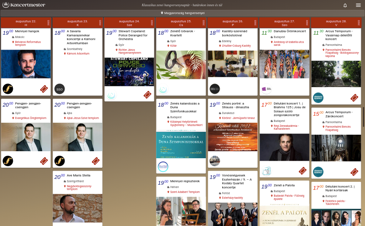Open the Danubia Örömkoncert group photo
365x226 pixels.
click(284, 64)
